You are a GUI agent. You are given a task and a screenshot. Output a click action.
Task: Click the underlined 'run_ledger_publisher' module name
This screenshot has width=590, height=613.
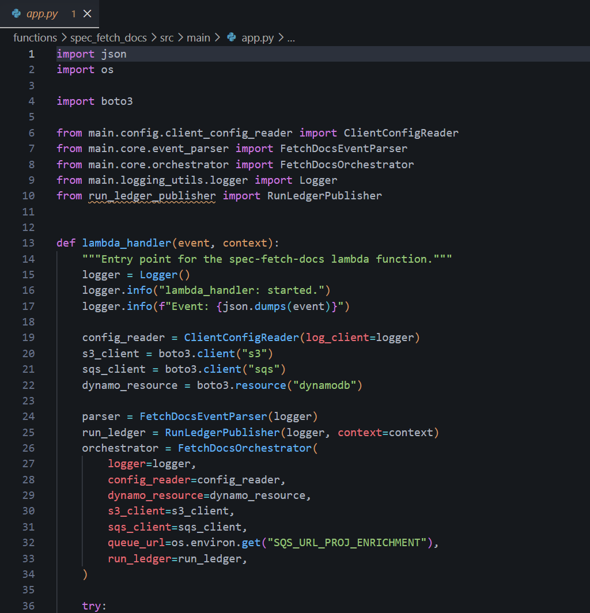[x=152, y=196]
